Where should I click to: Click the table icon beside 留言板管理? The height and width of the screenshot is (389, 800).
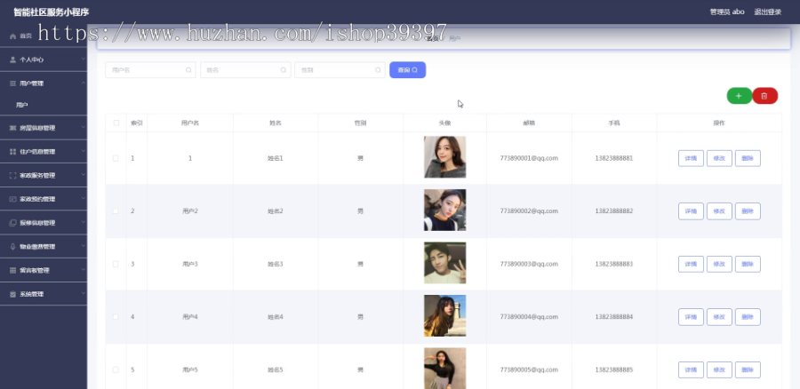(x=13, y=270)
